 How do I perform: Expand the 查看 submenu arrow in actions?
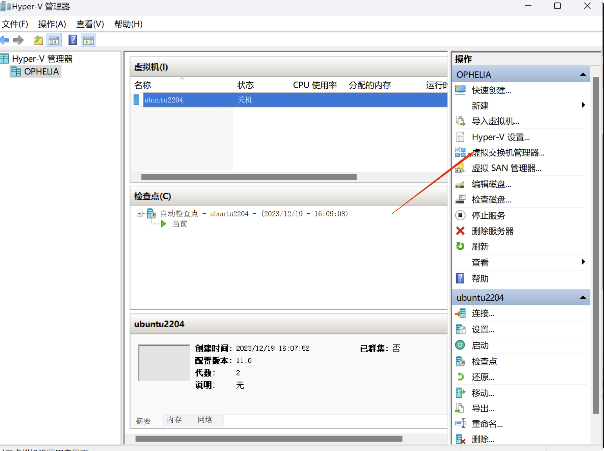click(x=583, y=262)
